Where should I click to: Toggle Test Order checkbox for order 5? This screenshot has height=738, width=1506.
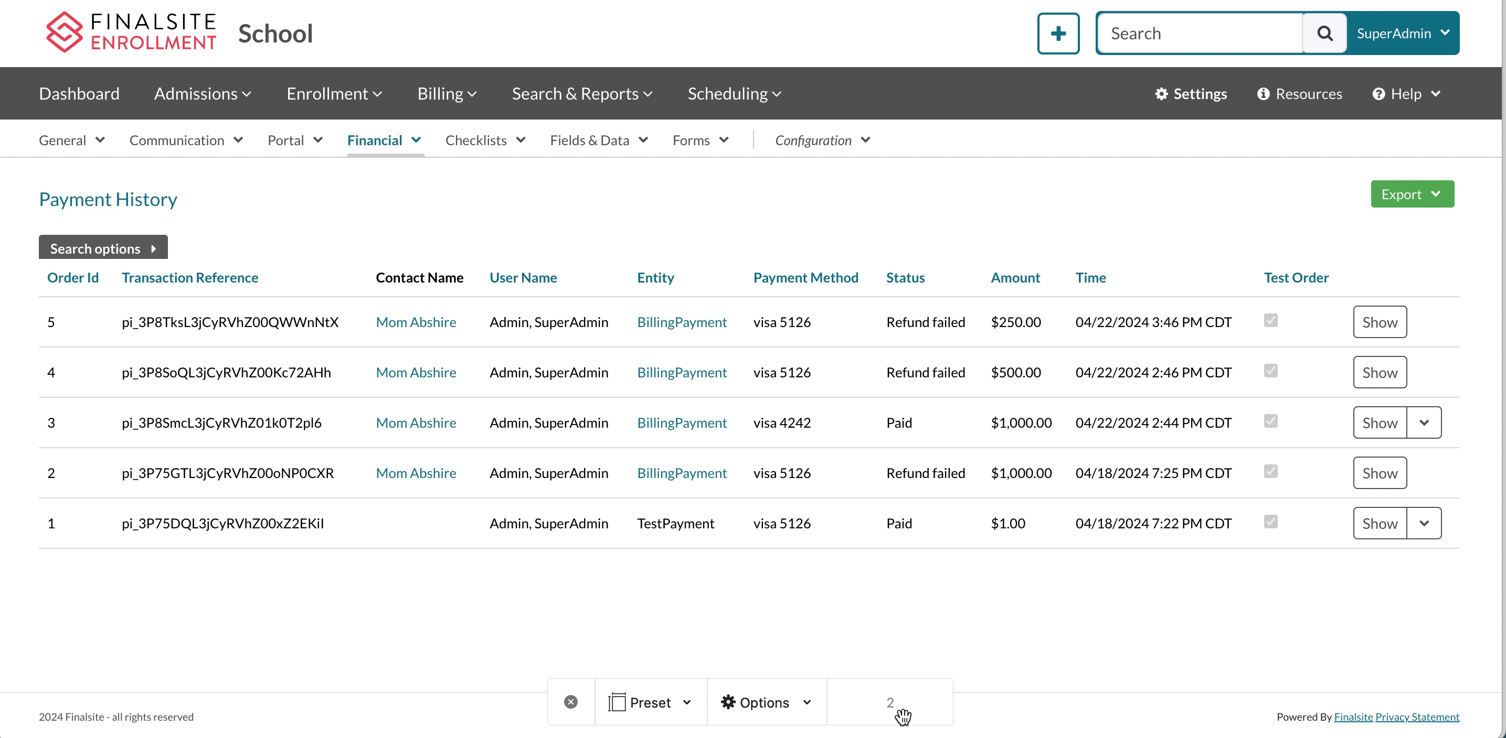coord(1270,320)
